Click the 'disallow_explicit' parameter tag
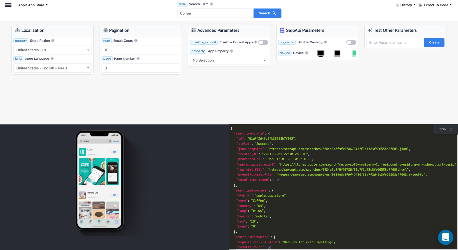This screenshot has width=458, height=250. pyautogui.click(x=204, y=42)
